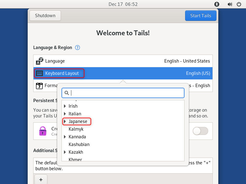Image resolution: width=246 pixels, height=184 pixels.
Task: Select the Khmer layout entry
Action: point(75,159)
